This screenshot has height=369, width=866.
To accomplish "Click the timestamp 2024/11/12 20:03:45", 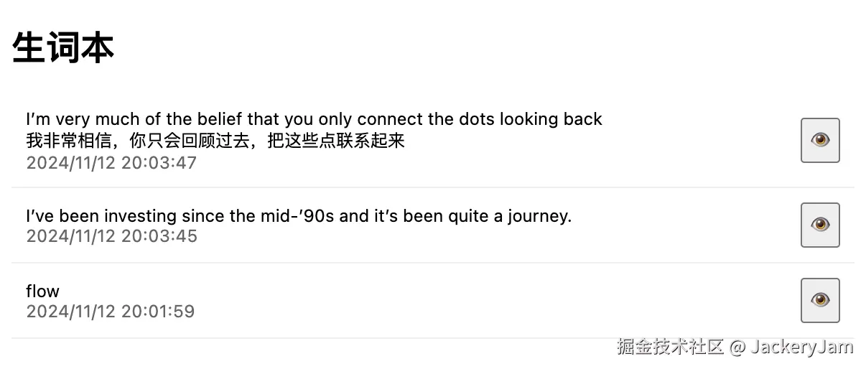I will (x=111, y=236).
